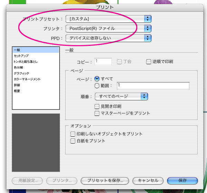Enable the 見開き印刷 checkbox
Viewport: 207px width, 193px height.
click(97, 106)
